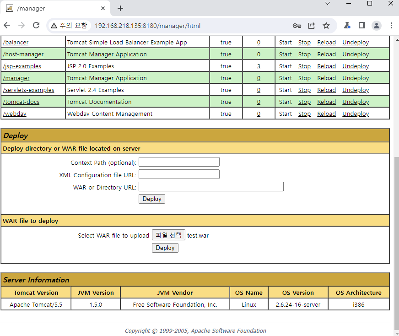399x336 pixels.
Task: Expand the tab search chevron
Action: tap(328, 3)
